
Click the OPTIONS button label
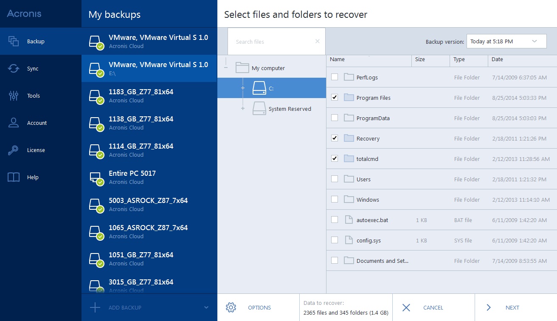coord(259,308)
